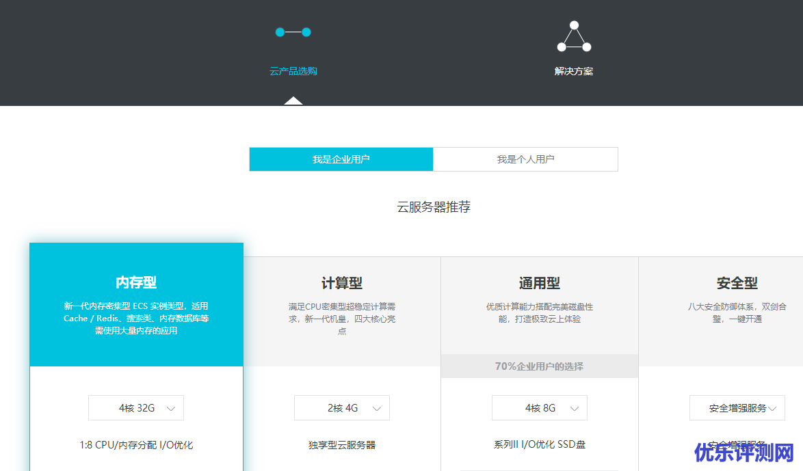The width and height of the screenshot is (803, 471).
Task: Open the 云产品选购 tab label
Action: (x=293, y=71)
